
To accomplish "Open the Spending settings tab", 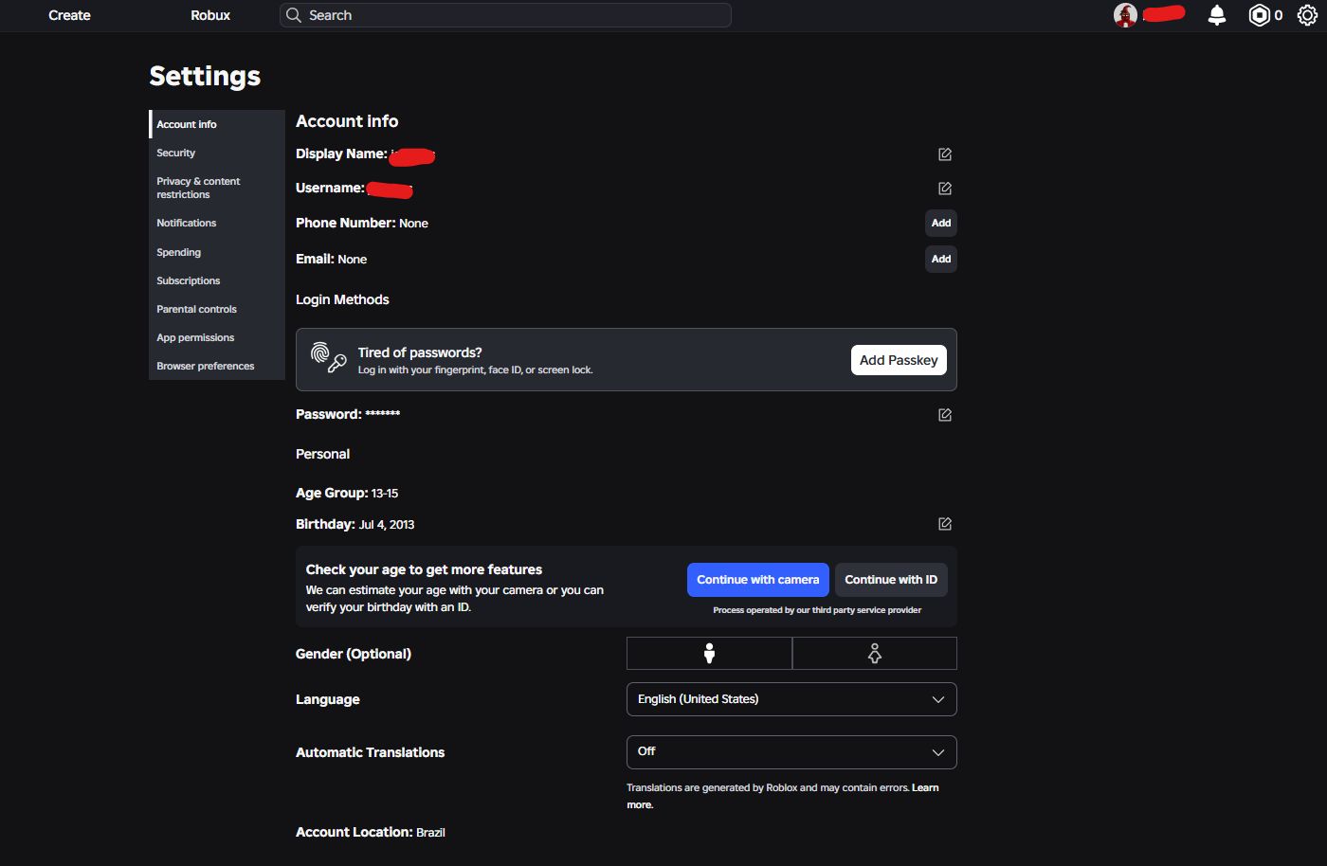I will [217, 252].
